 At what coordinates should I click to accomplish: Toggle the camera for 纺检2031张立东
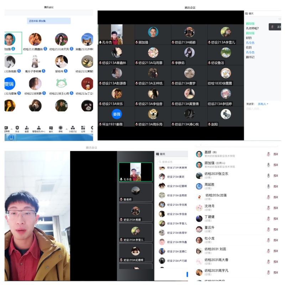click(276, 175)
